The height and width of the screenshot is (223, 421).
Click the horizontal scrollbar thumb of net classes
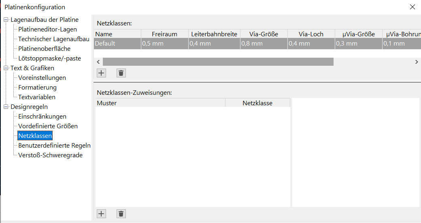[x=218, y=62]
